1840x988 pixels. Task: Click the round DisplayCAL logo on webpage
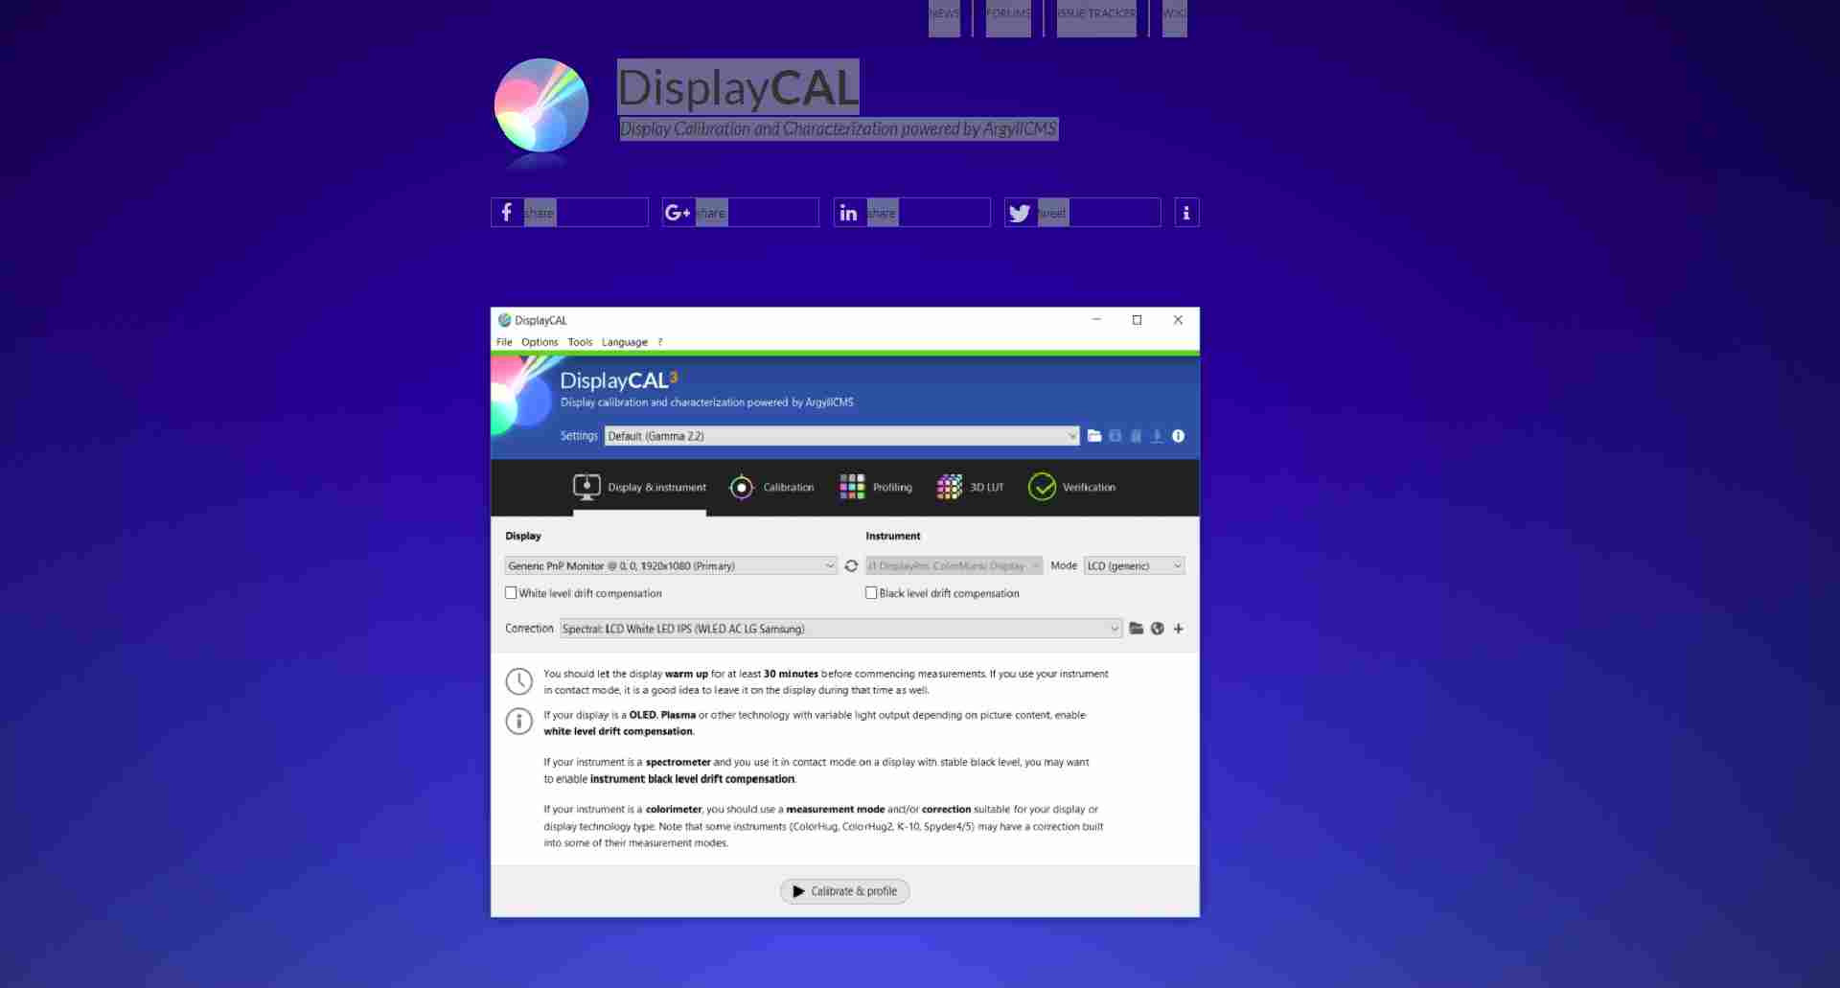click(541, 105)
